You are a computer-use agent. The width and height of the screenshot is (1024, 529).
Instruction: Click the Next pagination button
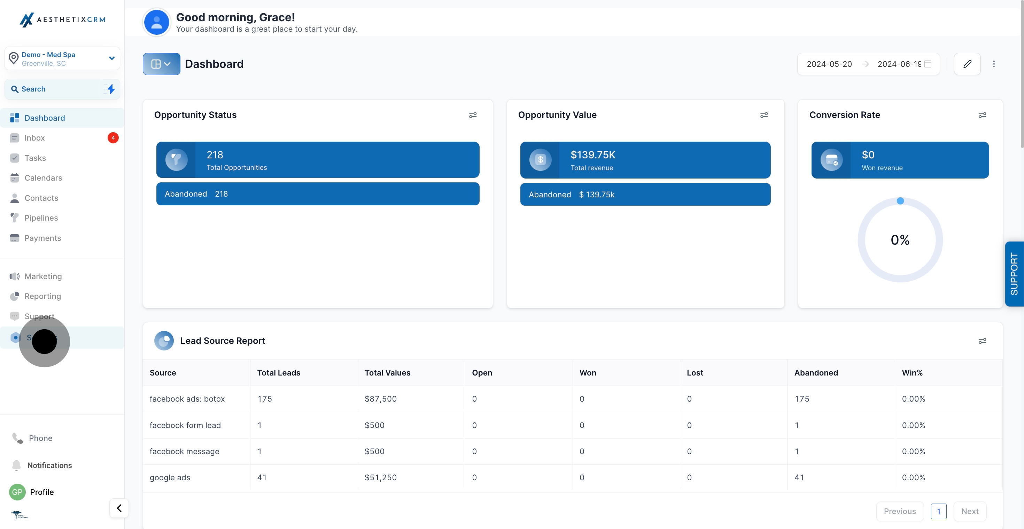pos(970,511)
